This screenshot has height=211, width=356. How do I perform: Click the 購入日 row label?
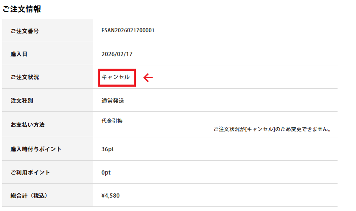(19, 54)
